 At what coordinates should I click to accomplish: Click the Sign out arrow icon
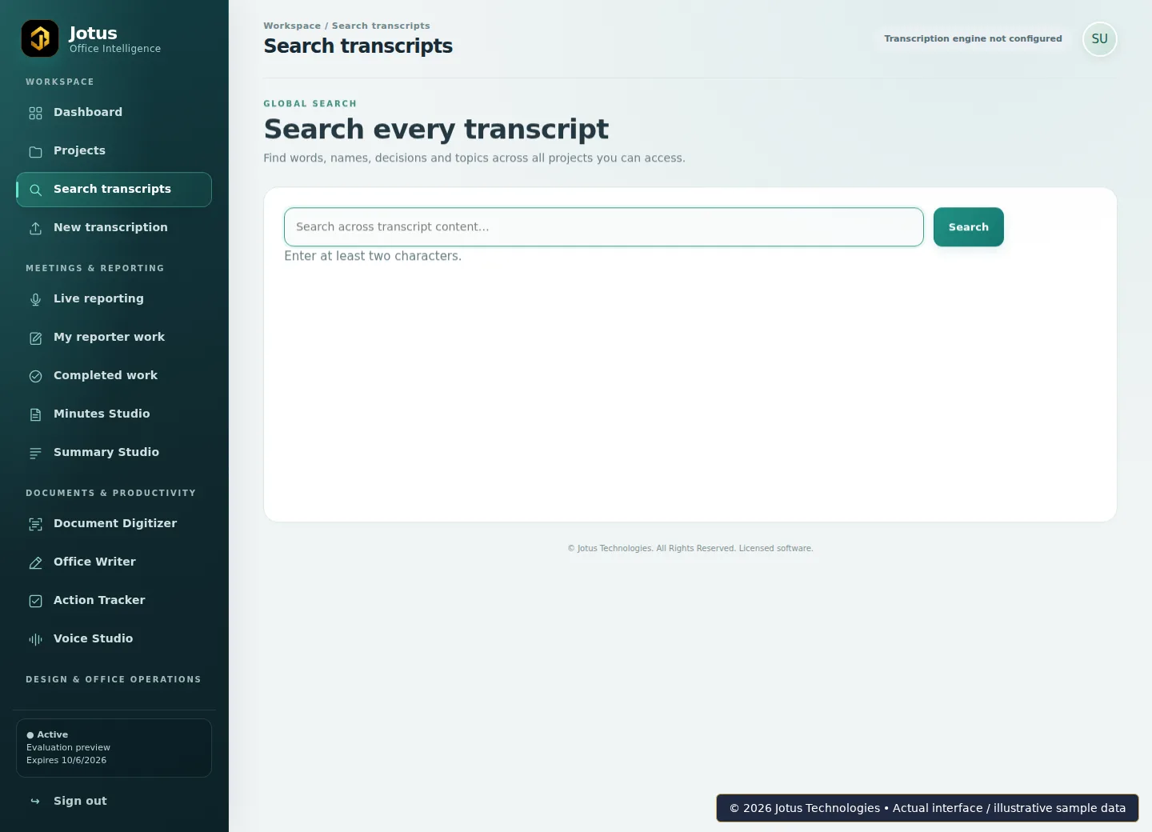tap(35, 802)
